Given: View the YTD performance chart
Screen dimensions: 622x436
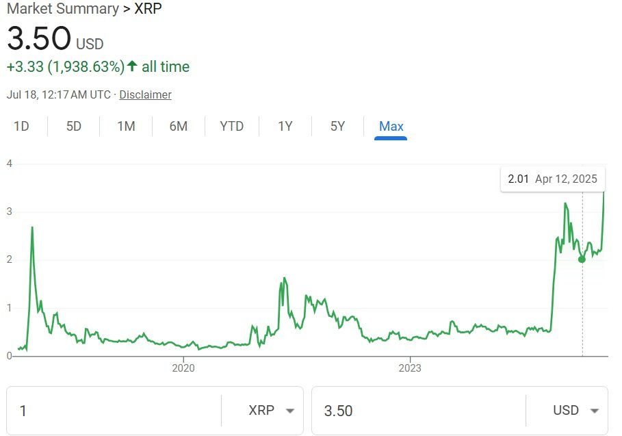Looking at the screenshot, I should coord(231,126).
